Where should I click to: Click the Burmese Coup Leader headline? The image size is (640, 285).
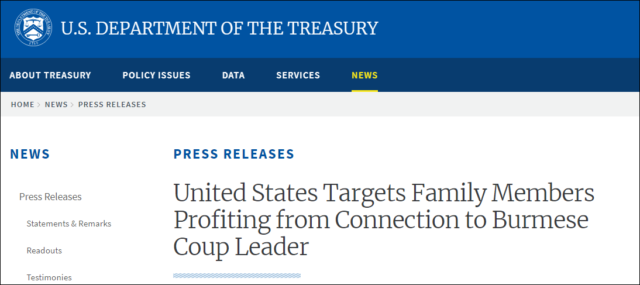click(383, 220)
